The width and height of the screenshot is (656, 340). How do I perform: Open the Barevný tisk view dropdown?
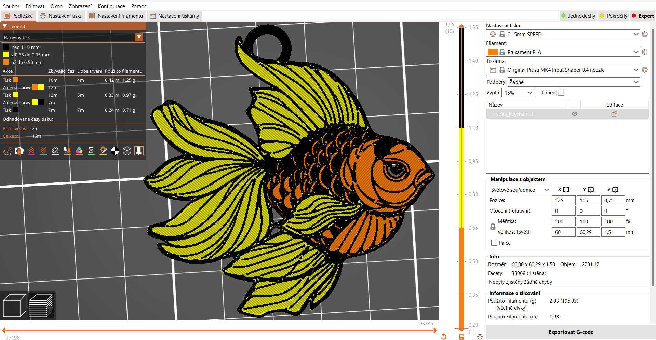(139, 37)
